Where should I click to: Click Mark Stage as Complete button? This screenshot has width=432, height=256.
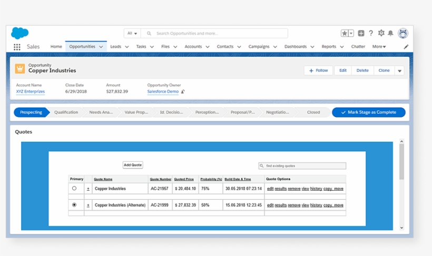(x=369, y=112)
